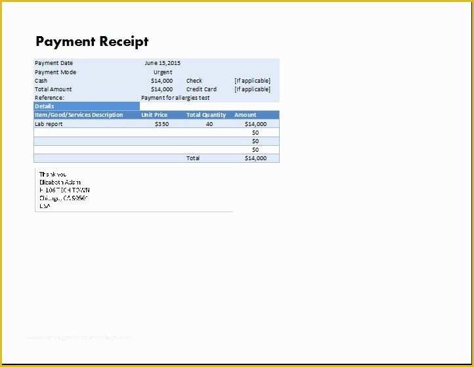This screenshot has height=367, width=474.
Task: Select the Total Amount $14,000 value
Action: (x=162, y=89)
